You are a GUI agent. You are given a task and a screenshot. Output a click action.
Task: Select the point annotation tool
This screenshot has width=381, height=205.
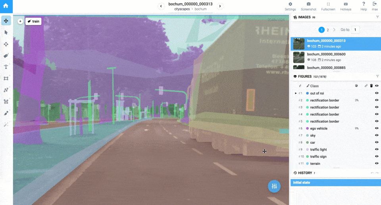point(6,67)
